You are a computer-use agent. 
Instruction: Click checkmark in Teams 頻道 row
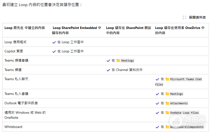108,70
